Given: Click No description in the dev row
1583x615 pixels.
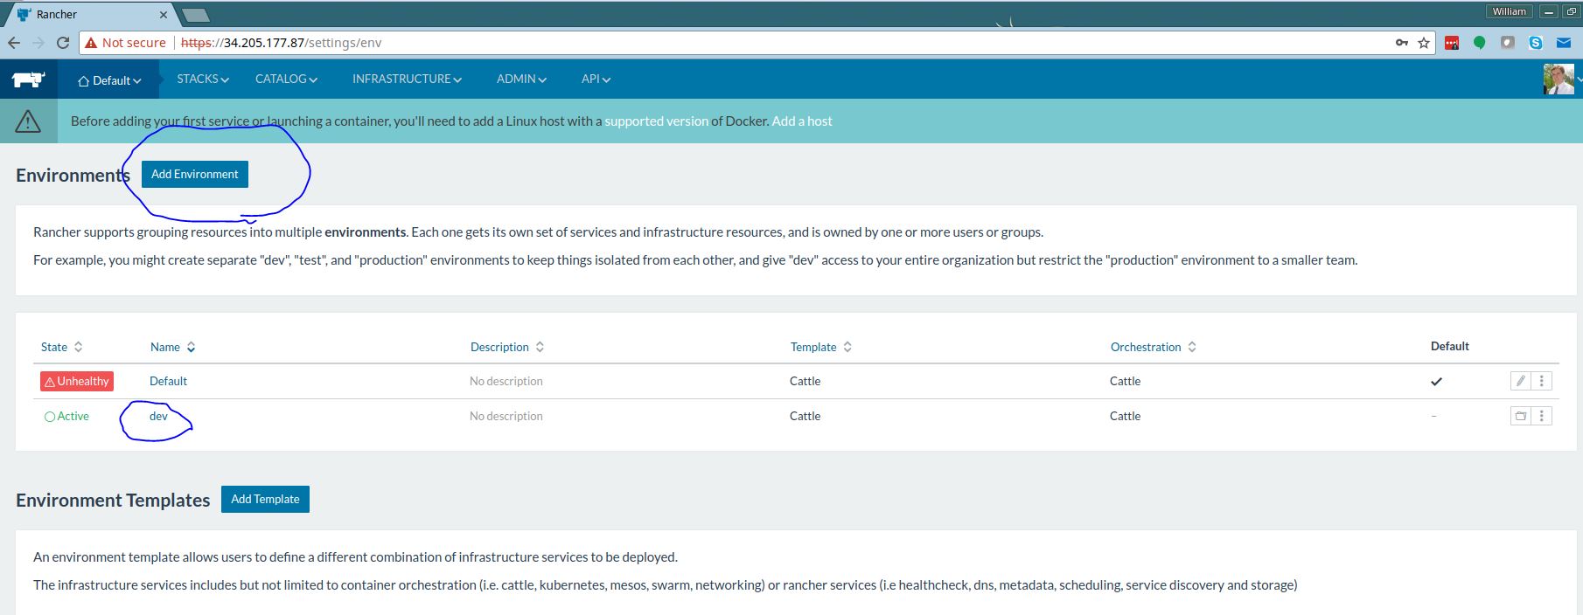Looking at the screenshot, I should click(506, 416).
